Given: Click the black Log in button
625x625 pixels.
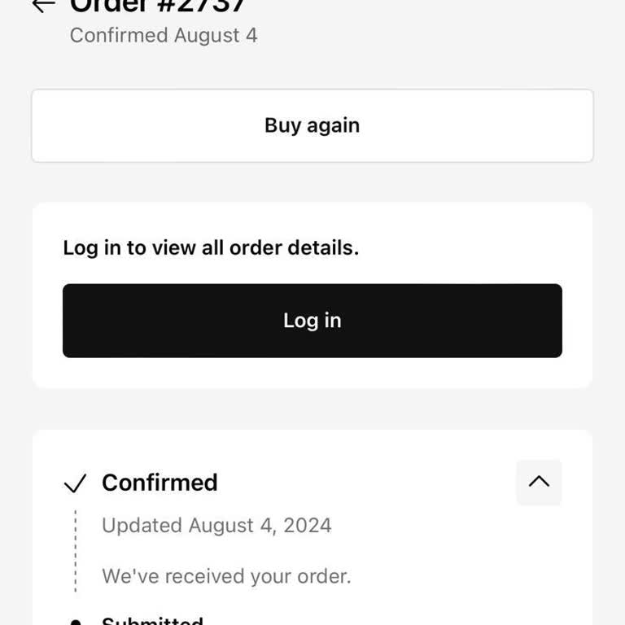Looking at the screenshot, I should pyautogui.click(x=312, y=321).
